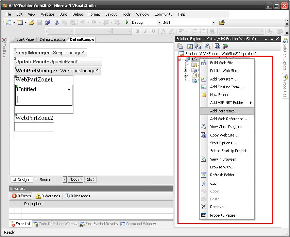Image resolution: width=290 pixels, height=237 pixels.
Task: Choose Copy Web Site... in context menu
Action: 227,135
